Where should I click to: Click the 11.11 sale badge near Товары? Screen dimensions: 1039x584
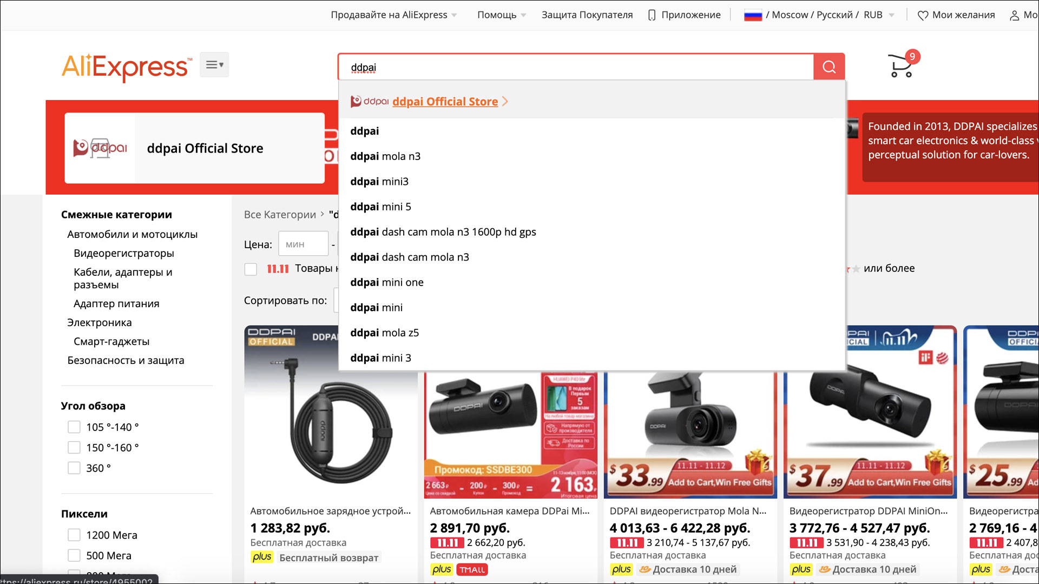tap(278, 269)
